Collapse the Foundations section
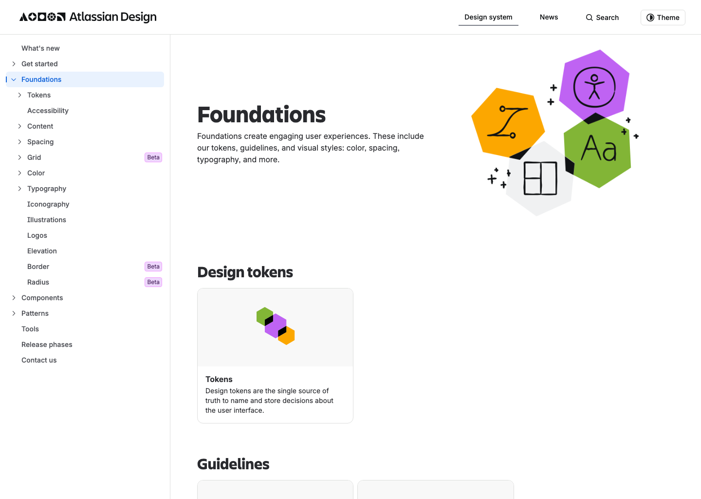The image size is (701, 499). tap(13, 79)
